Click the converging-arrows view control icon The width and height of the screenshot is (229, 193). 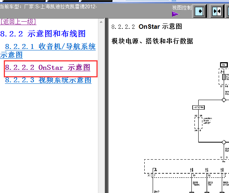pos(217,11)
